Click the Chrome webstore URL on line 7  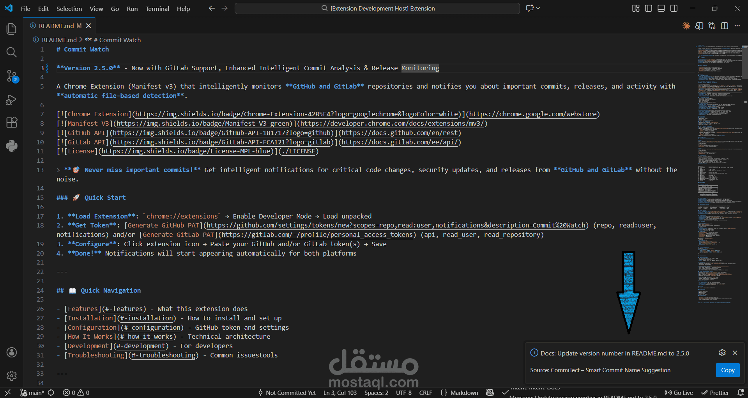533,114
